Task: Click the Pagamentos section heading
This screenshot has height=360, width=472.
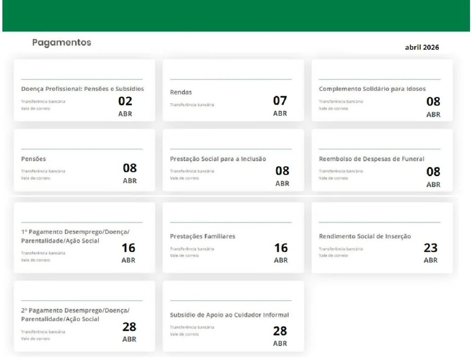Action: click(61, 42)
